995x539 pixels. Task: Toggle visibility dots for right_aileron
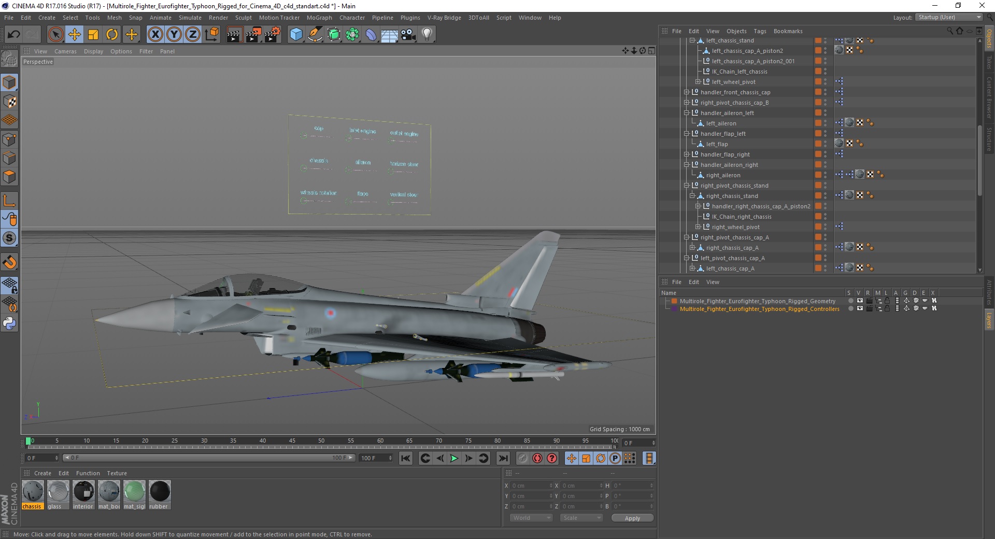[825, 175]
